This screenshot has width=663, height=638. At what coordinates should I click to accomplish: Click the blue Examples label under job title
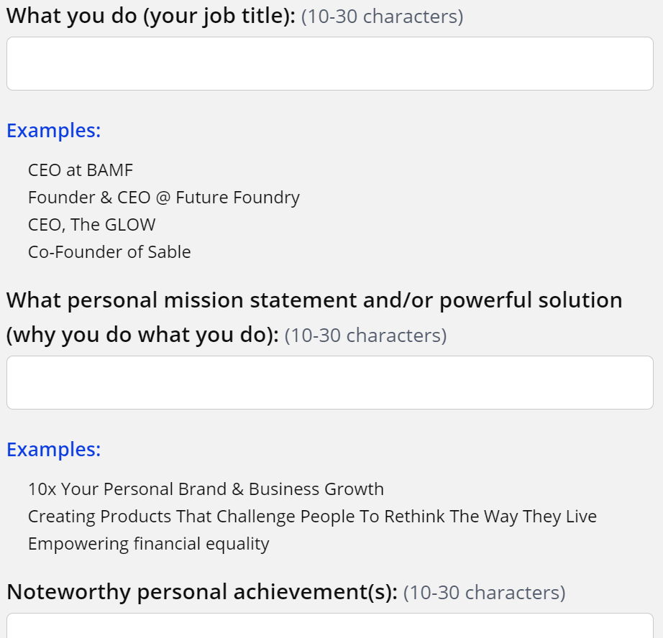coord(54,131)
